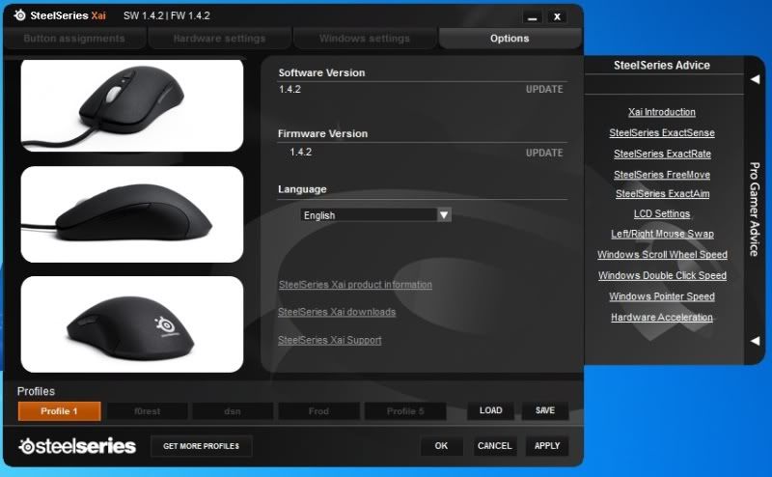
Task: Open Left/Right Mouse Swap link
Action: coord(662,234)
